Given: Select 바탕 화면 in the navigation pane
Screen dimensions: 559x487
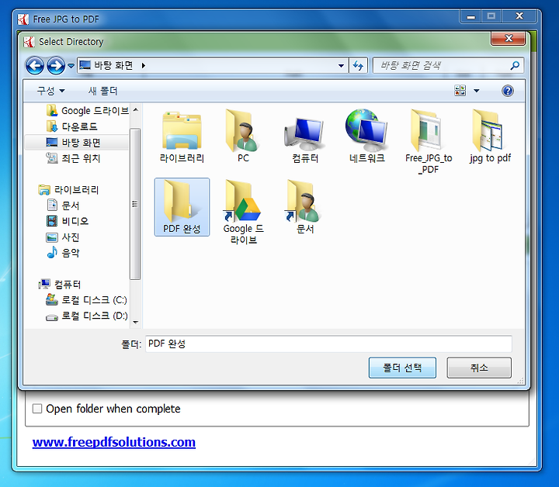Looking at the screenshot, I should tap(76, 143).
